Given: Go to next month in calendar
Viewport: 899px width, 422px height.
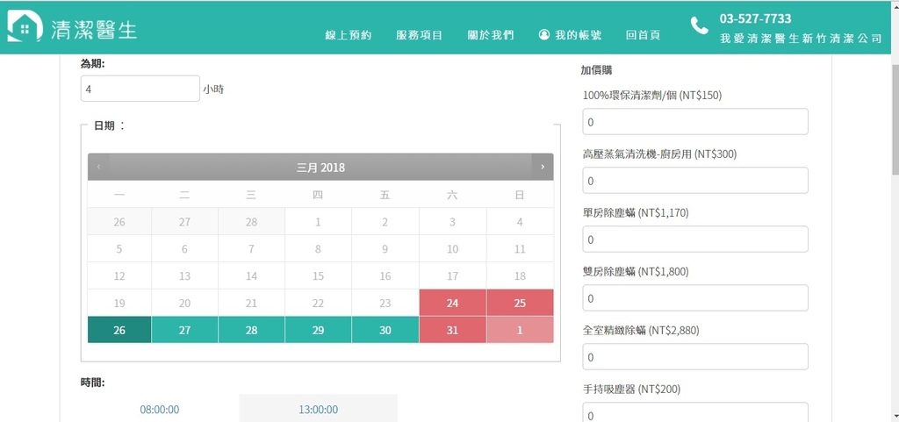Looking at the screenshot, I should (x=543, y=167).
